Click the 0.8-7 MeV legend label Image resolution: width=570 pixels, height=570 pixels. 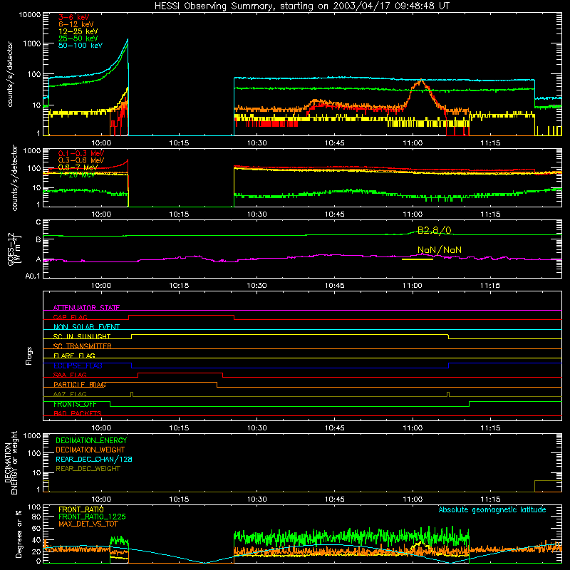(78, 167)
